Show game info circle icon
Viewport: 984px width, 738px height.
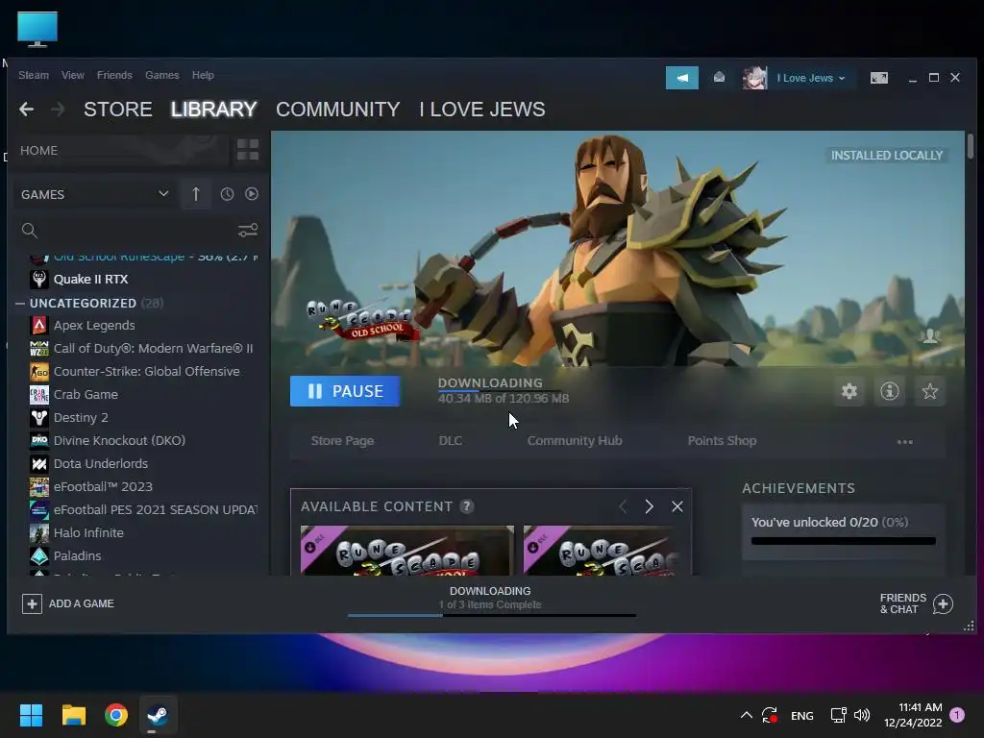click(889, 391)
